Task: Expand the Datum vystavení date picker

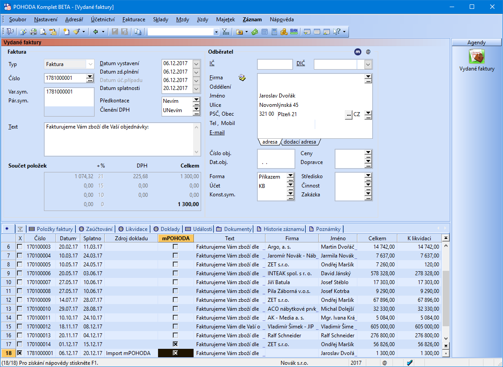Action: point(196,63)
